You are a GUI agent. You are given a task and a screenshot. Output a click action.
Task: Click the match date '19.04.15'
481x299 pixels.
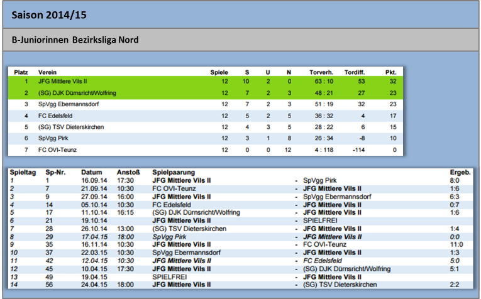point(94,277)
